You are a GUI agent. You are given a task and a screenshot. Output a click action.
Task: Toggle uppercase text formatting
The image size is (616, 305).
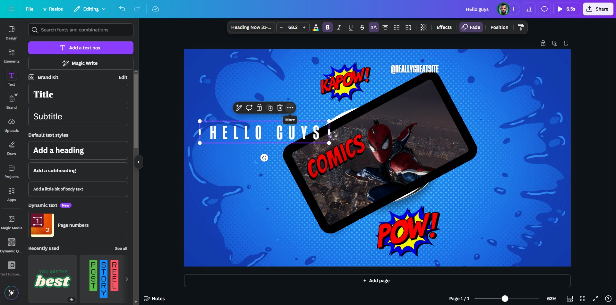coord(373,27)
